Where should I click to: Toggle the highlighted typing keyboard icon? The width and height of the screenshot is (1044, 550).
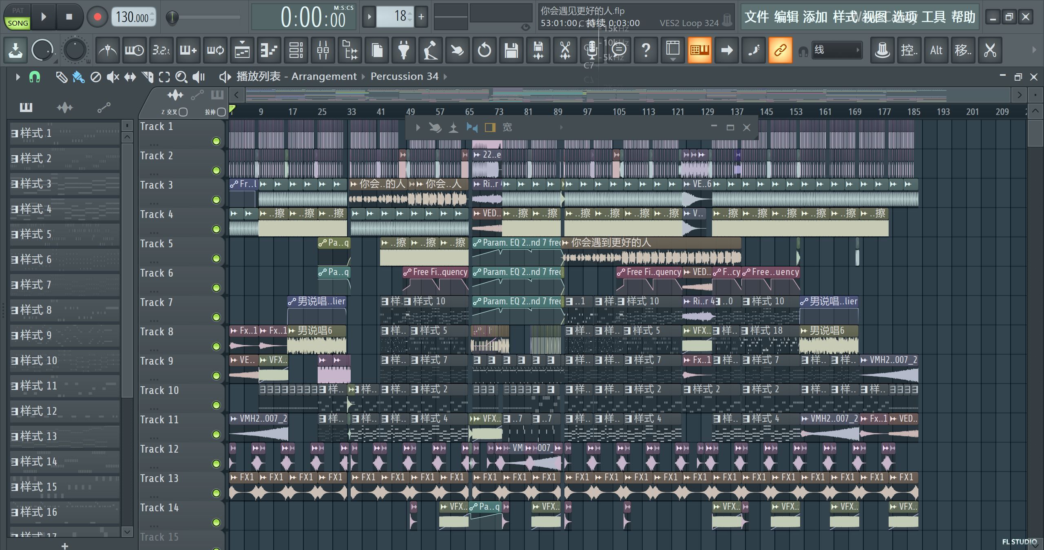700,50
